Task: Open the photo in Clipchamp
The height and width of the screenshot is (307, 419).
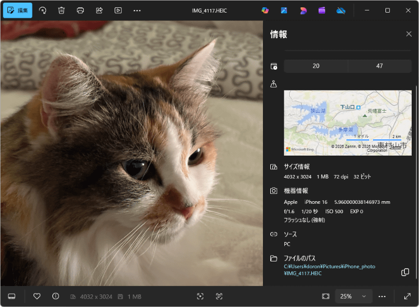Action: coord(322,10)
